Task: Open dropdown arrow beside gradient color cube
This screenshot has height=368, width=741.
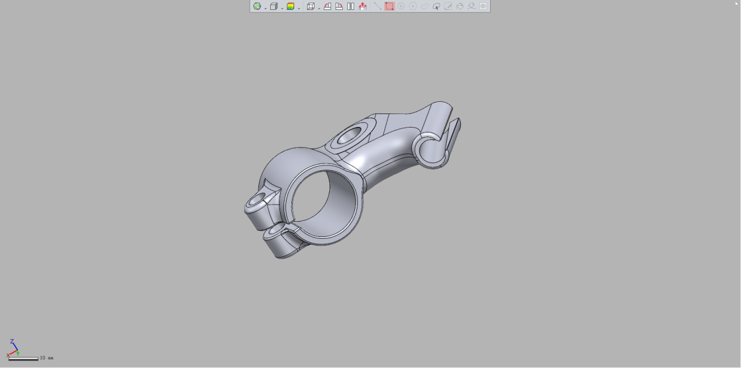Action: (299, 8)
